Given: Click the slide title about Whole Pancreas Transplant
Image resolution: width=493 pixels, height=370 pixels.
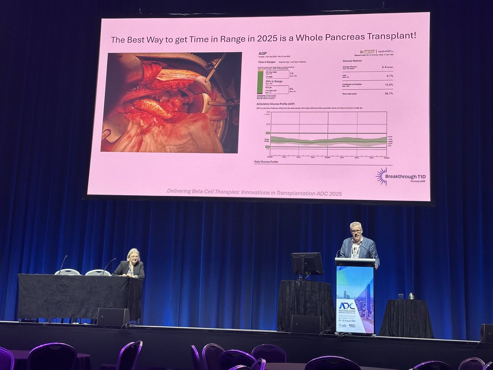Looking at the screenshot, I should 264,37.
